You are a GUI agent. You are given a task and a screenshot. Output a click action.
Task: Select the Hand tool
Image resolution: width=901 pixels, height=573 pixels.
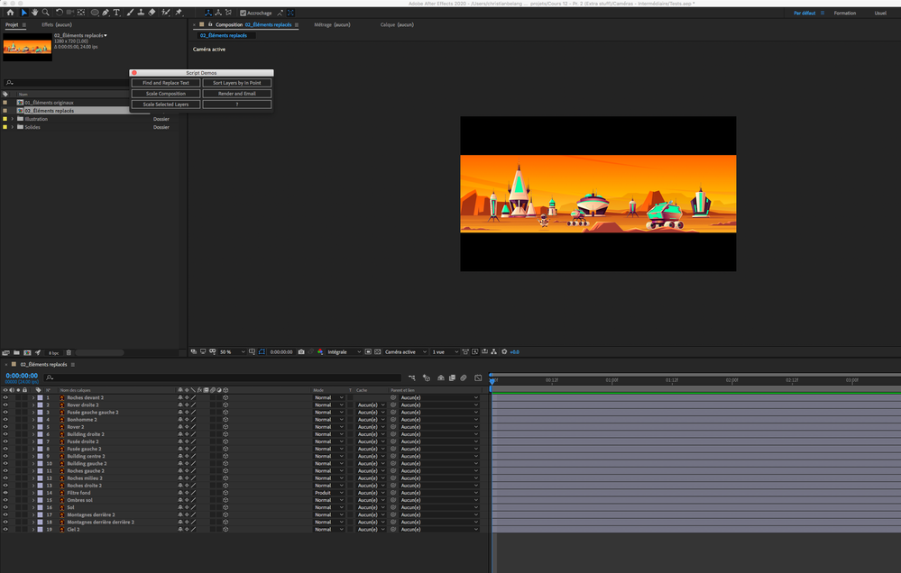(34, 13)
